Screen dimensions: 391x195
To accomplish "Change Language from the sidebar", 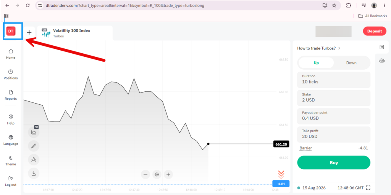I will point(11,140).
